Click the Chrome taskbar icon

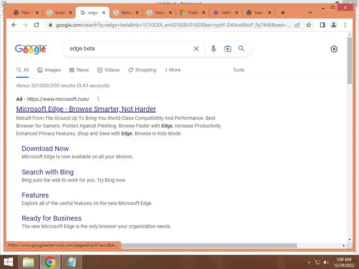pyautogui.click(x=50, y=262)
